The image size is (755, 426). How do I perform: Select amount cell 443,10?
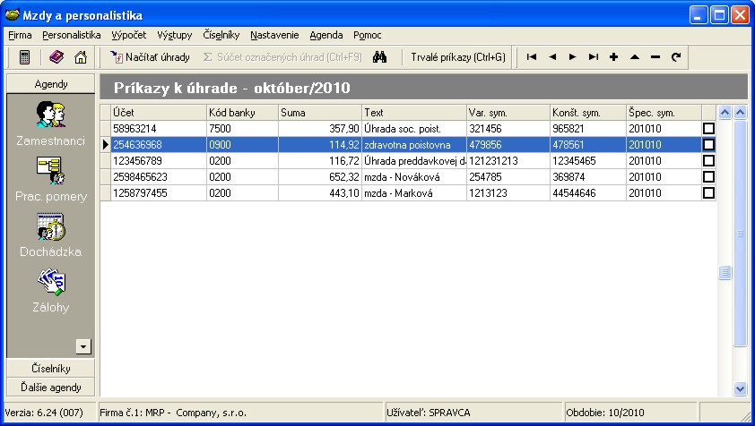[x=320, y=192]
